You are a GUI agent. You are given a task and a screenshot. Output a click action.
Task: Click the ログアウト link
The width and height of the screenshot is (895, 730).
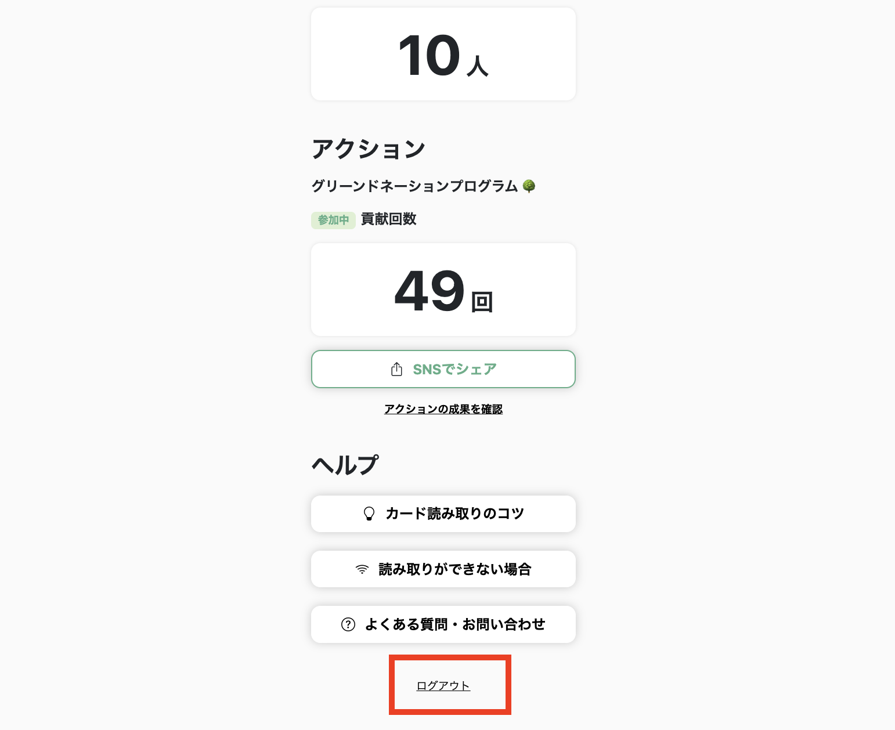click(x=443, y=686)
